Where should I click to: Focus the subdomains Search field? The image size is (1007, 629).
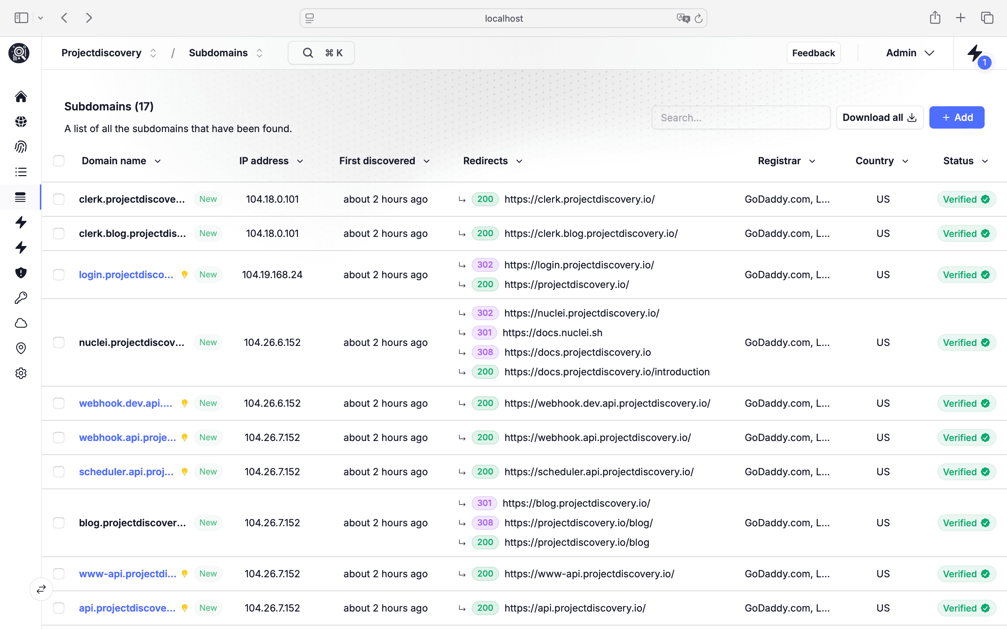pos(741,118)
